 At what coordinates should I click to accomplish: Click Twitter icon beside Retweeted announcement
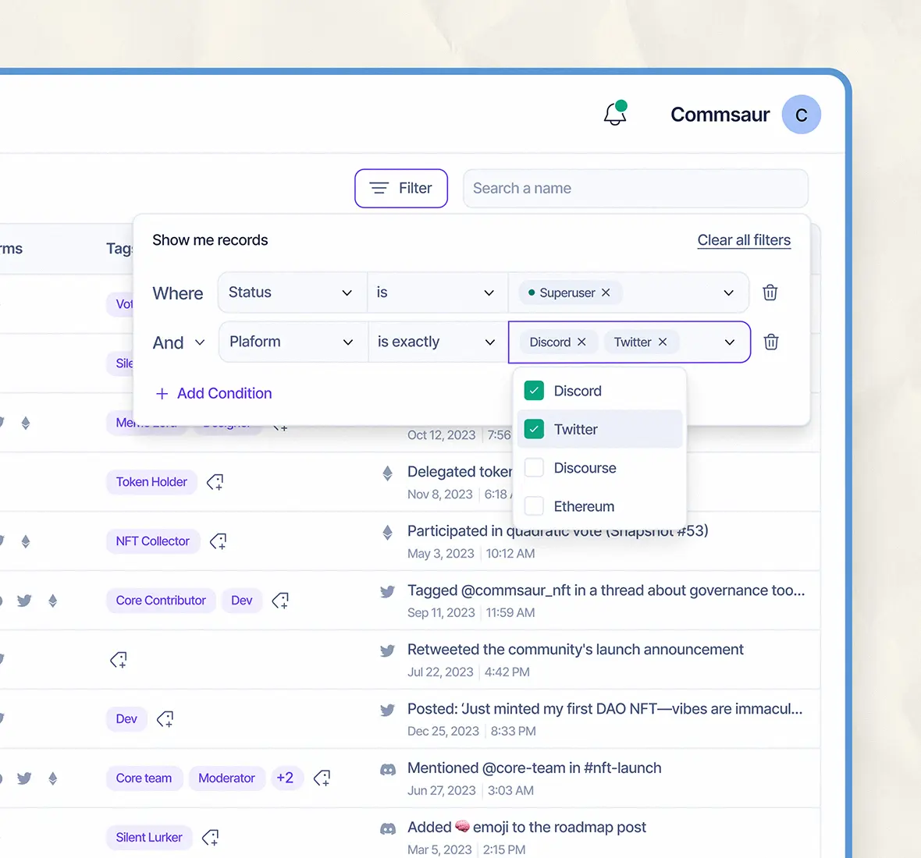387,651
